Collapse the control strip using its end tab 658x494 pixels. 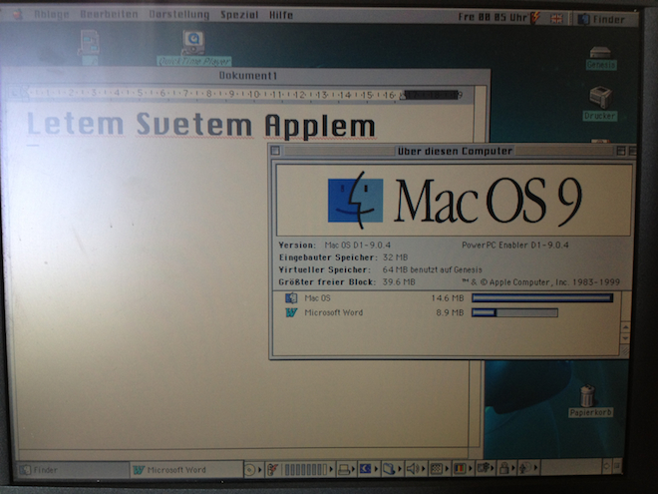point(617,465)
